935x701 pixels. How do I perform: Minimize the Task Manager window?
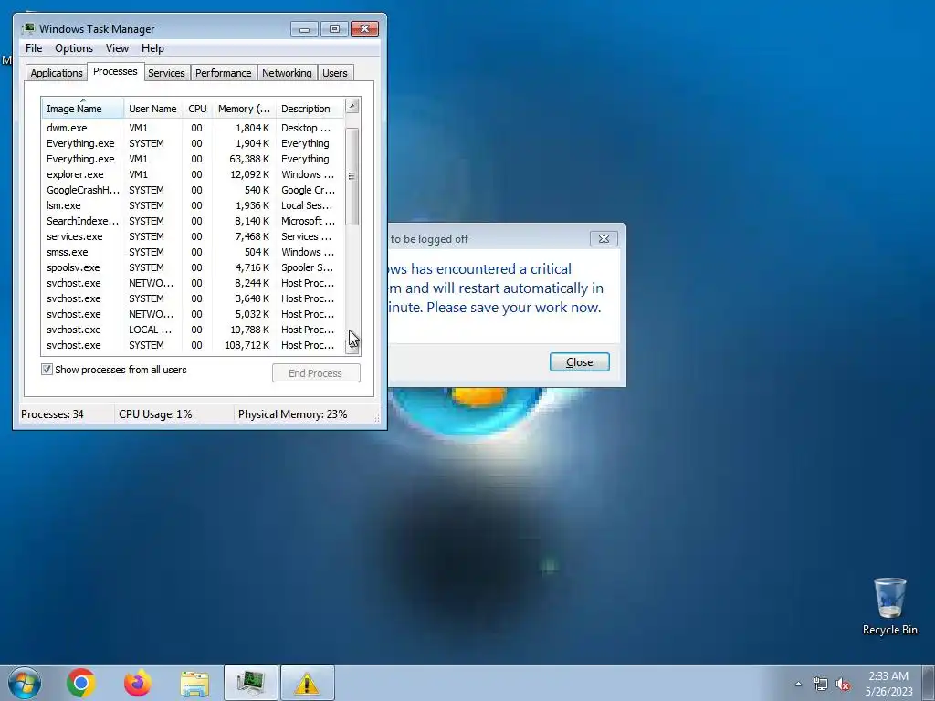click(x=304, y=28)
